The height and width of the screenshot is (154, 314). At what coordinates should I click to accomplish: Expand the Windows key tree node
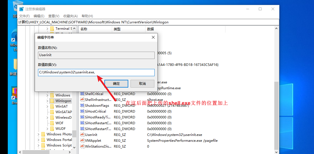click(47, 95)
